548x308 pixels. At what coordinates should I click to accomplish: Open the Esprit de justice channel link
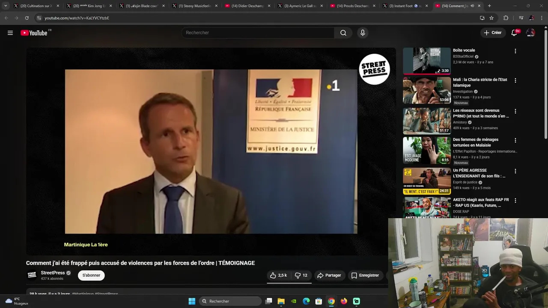(x=465, y=182)
